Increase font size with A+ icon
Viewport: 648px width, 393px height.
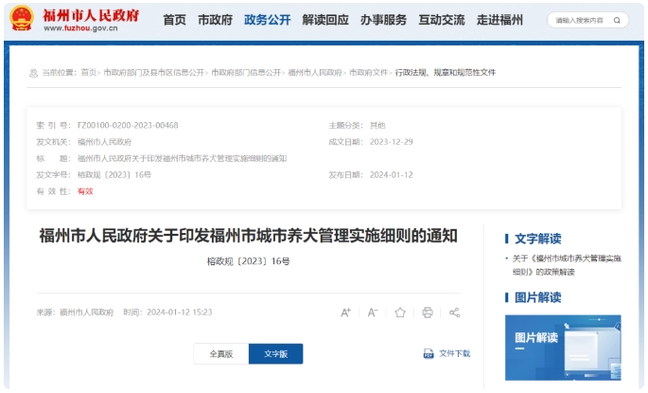346,313
